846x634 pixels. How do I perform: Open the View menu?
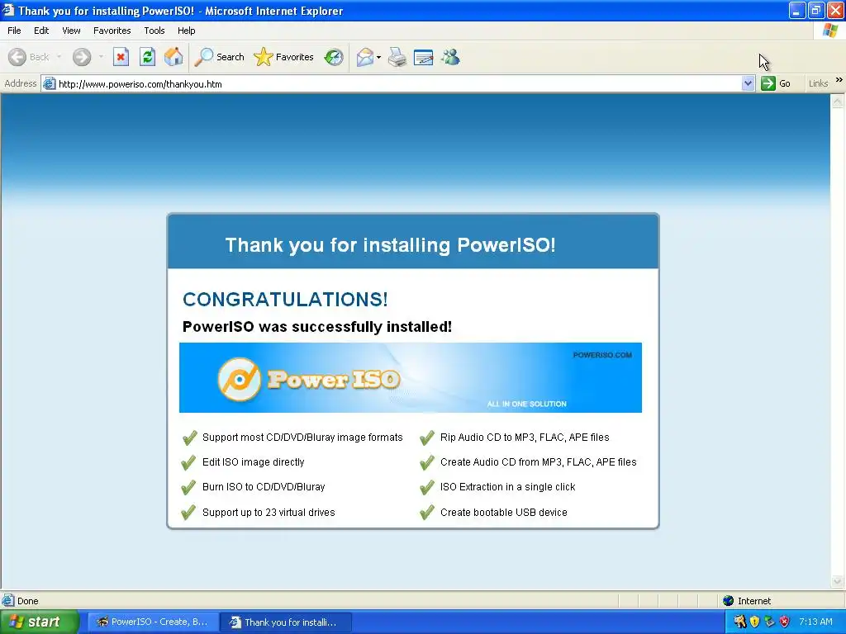71,31
